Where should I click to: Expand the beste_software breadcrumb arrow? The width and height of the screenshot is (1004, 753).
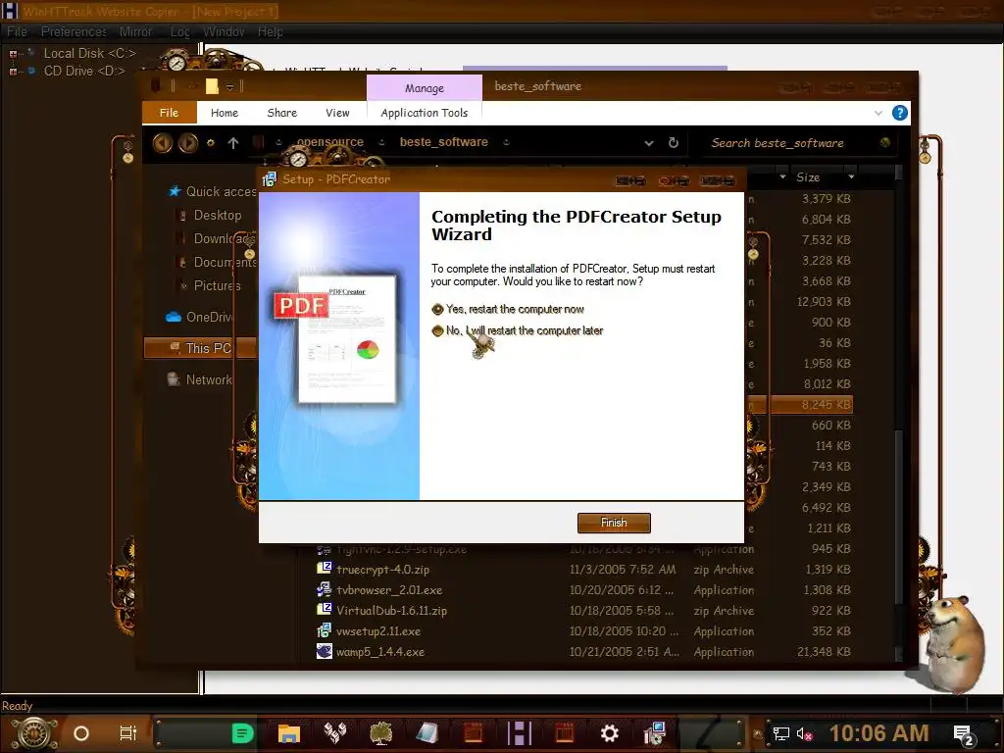coord(506,142)
